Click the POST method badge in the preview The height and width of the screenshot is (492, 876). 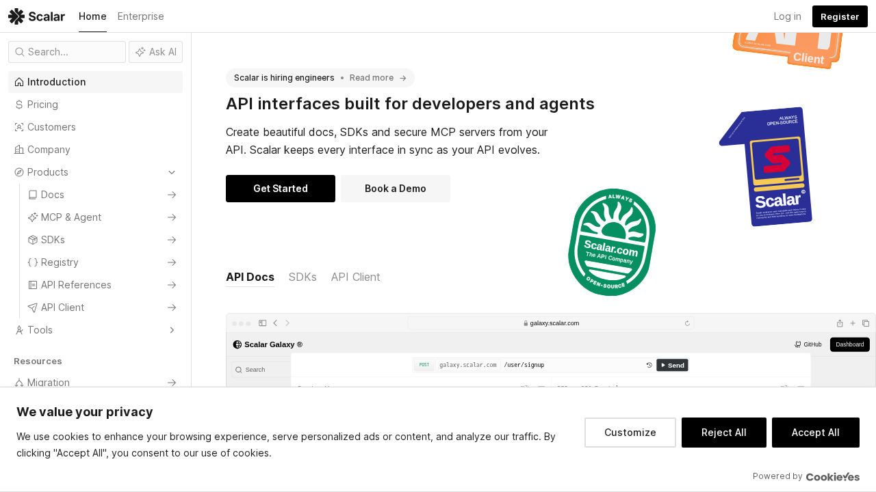(x=424, y=365)
